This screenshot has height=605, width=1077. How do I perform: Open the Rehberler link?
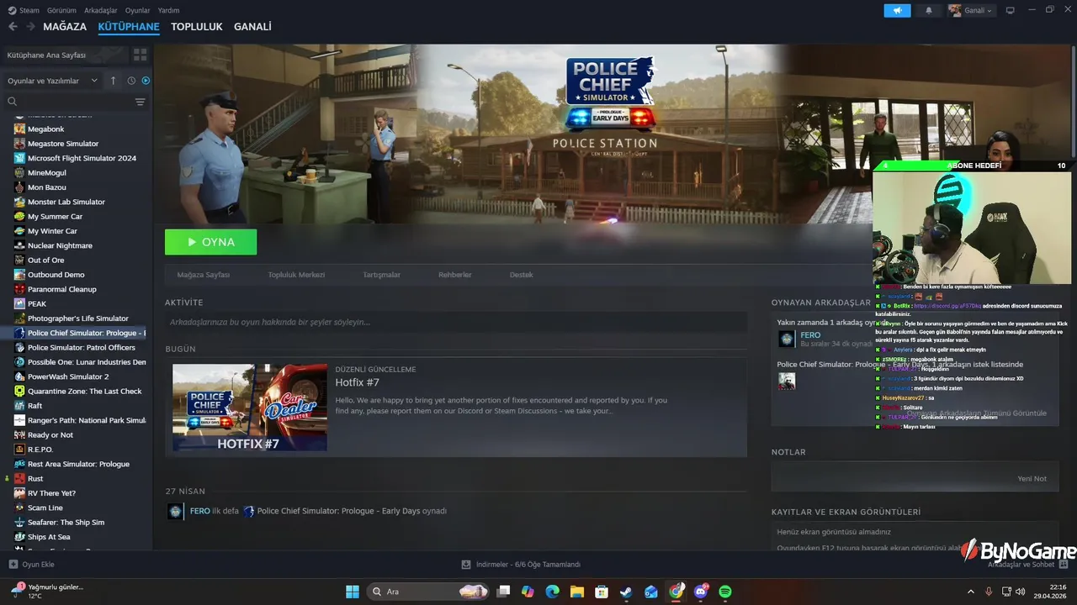click(x=455, y=275)
